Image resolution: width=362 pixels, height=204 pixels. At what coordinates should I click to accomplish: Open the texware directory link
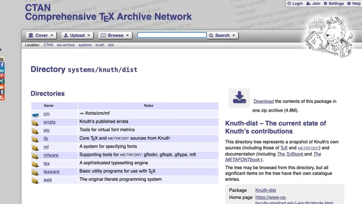[51, 171]
